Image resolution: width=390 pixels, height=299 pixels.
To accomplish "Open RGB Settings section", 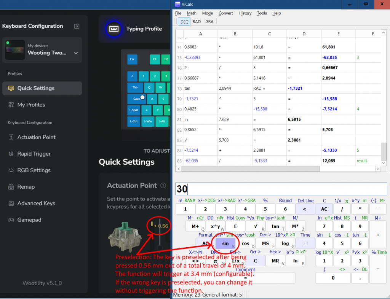I will click(x=34, y=170).
